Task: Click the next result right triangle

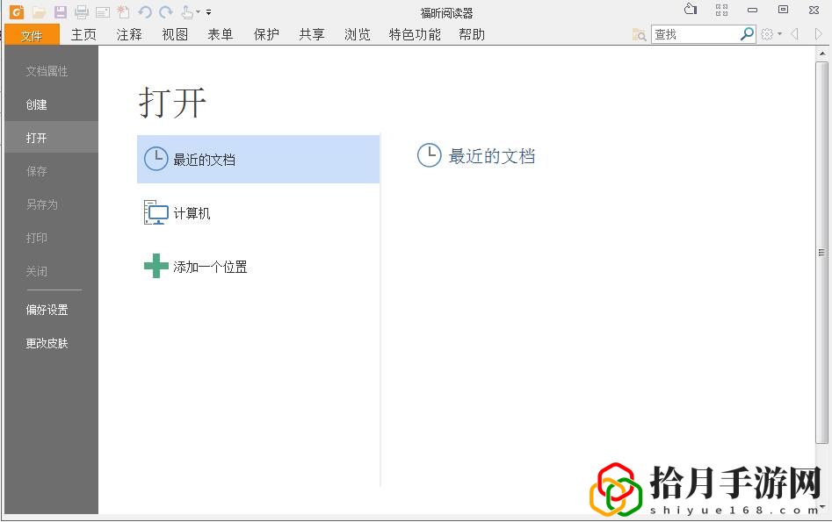Action: 818,34
